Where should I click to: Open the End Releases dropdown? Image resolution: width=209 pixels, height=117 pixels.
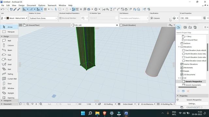point(134,18)
